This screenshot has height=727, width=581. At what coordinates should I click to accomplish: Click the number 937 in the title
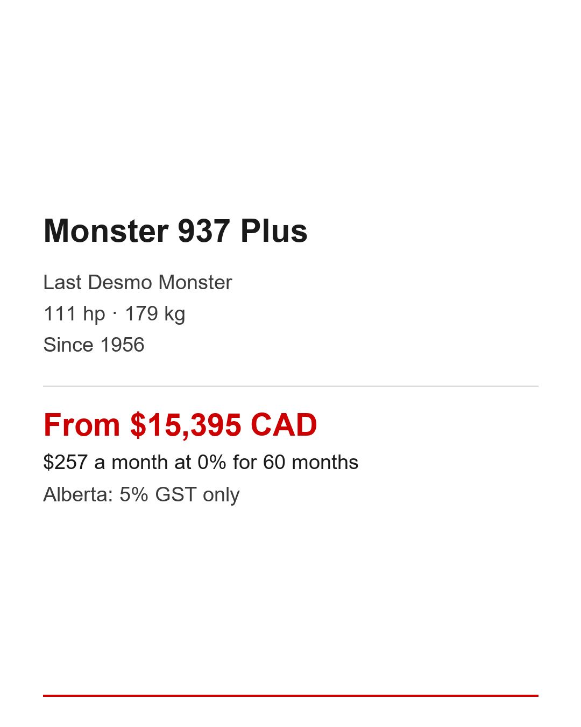coord(204,231)
